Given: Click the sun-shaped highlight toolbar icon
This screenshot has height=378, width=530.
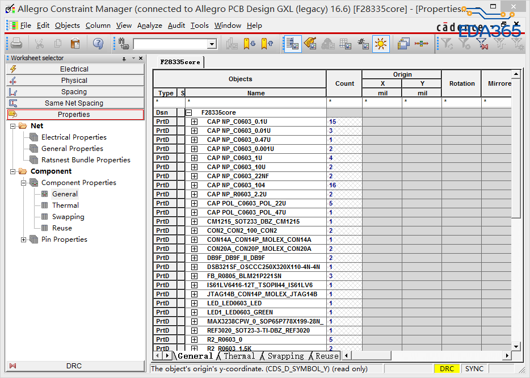Looking at the screenshot, I should click(381, 44).
